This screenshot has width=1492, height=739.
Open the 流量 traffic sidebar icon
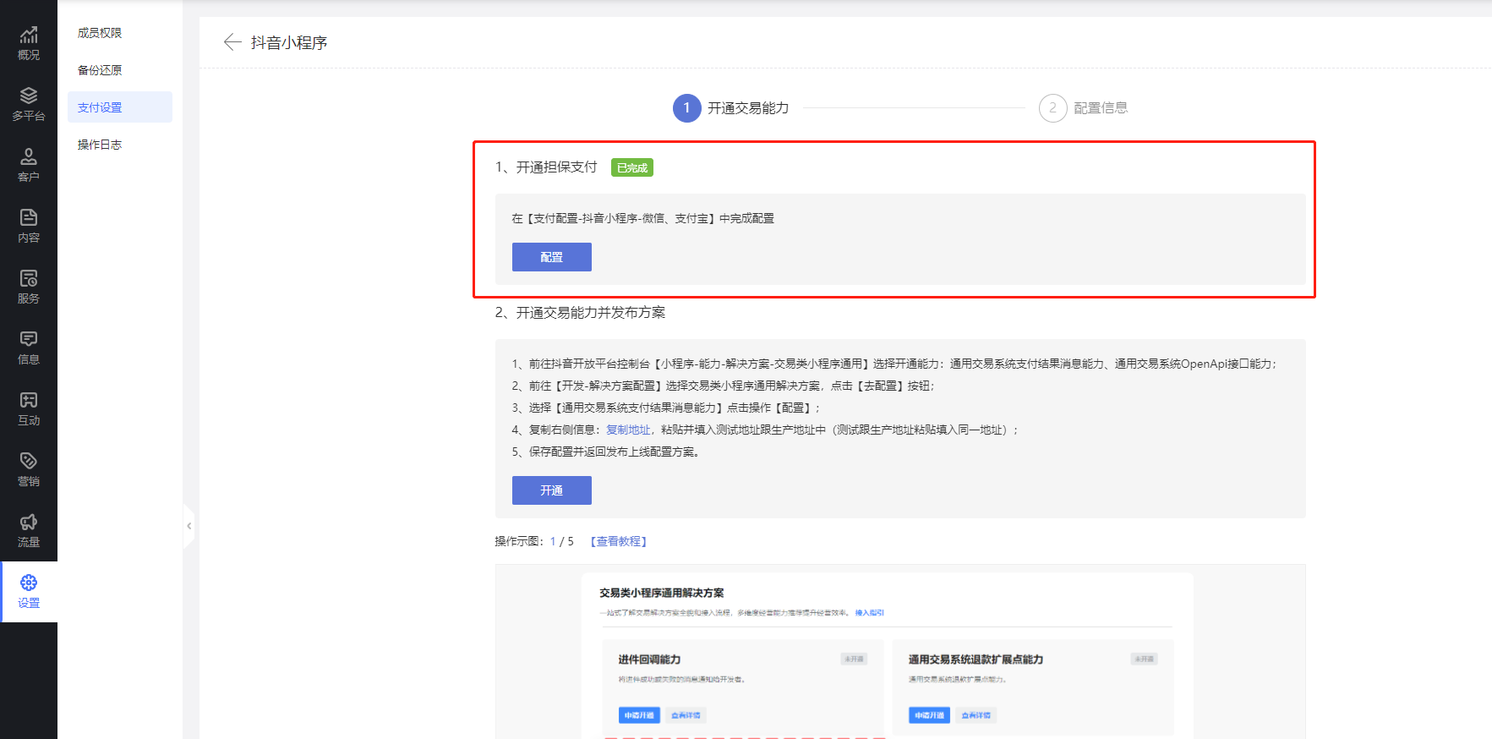click(29, 530)
